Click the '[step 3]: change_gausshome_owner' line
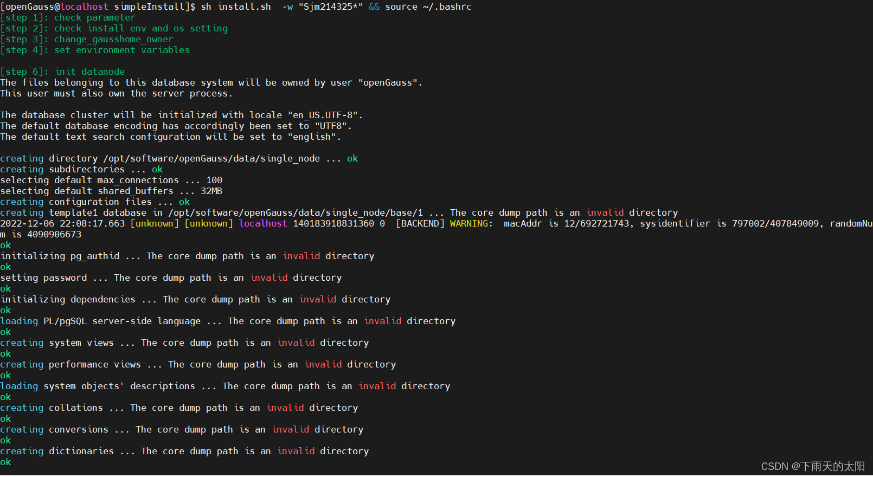This screenshot has height=477, width=873. 87,39
